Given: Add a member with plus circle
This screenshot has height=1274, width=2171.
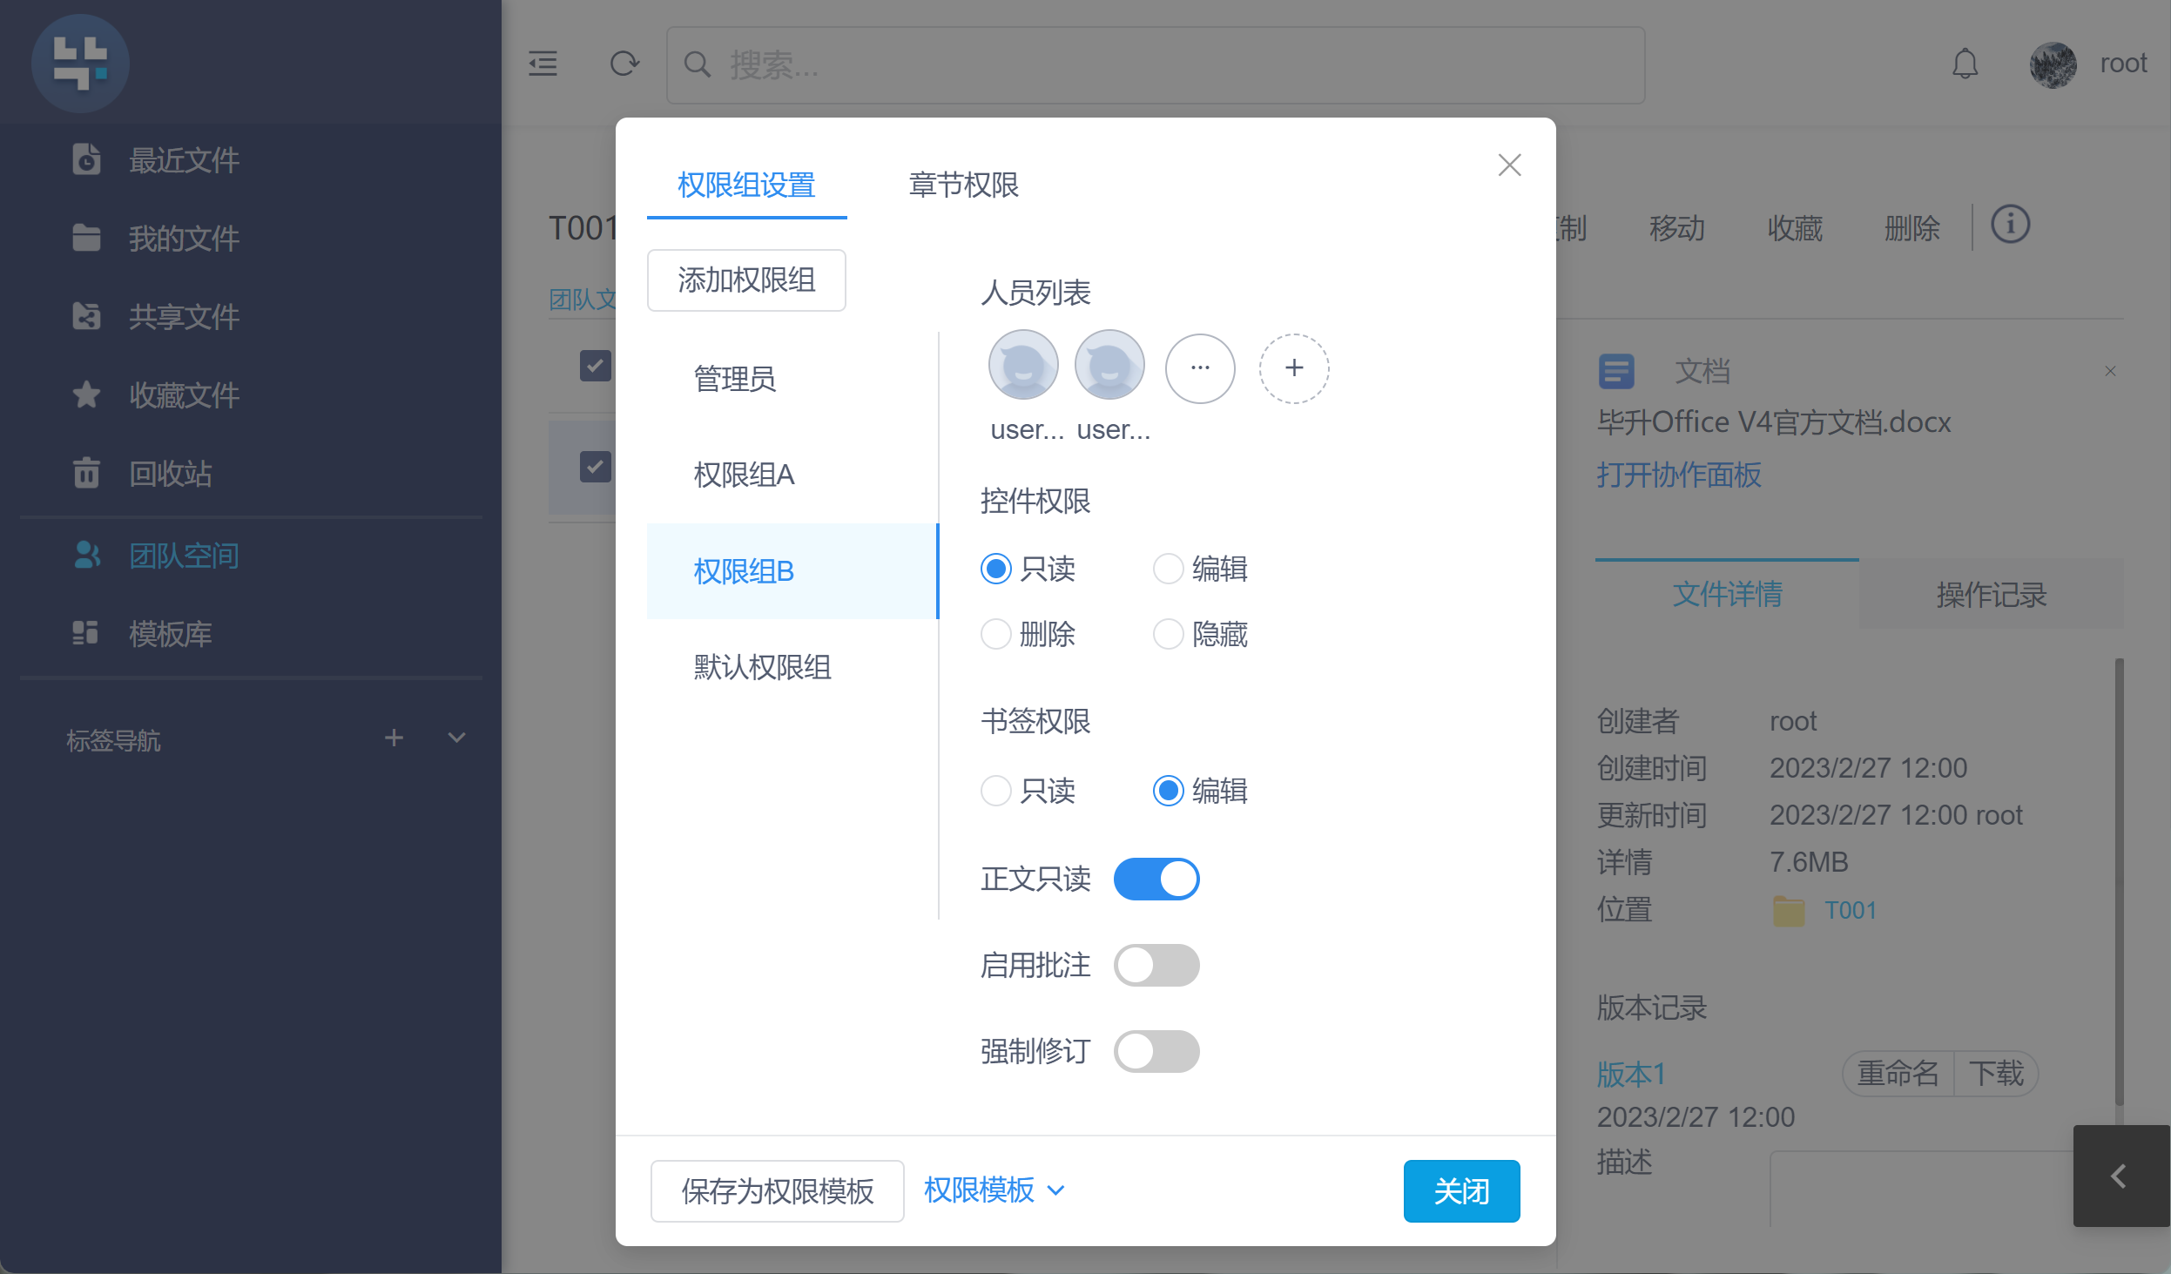Looking at the screenshot, I should (1294, 368).
